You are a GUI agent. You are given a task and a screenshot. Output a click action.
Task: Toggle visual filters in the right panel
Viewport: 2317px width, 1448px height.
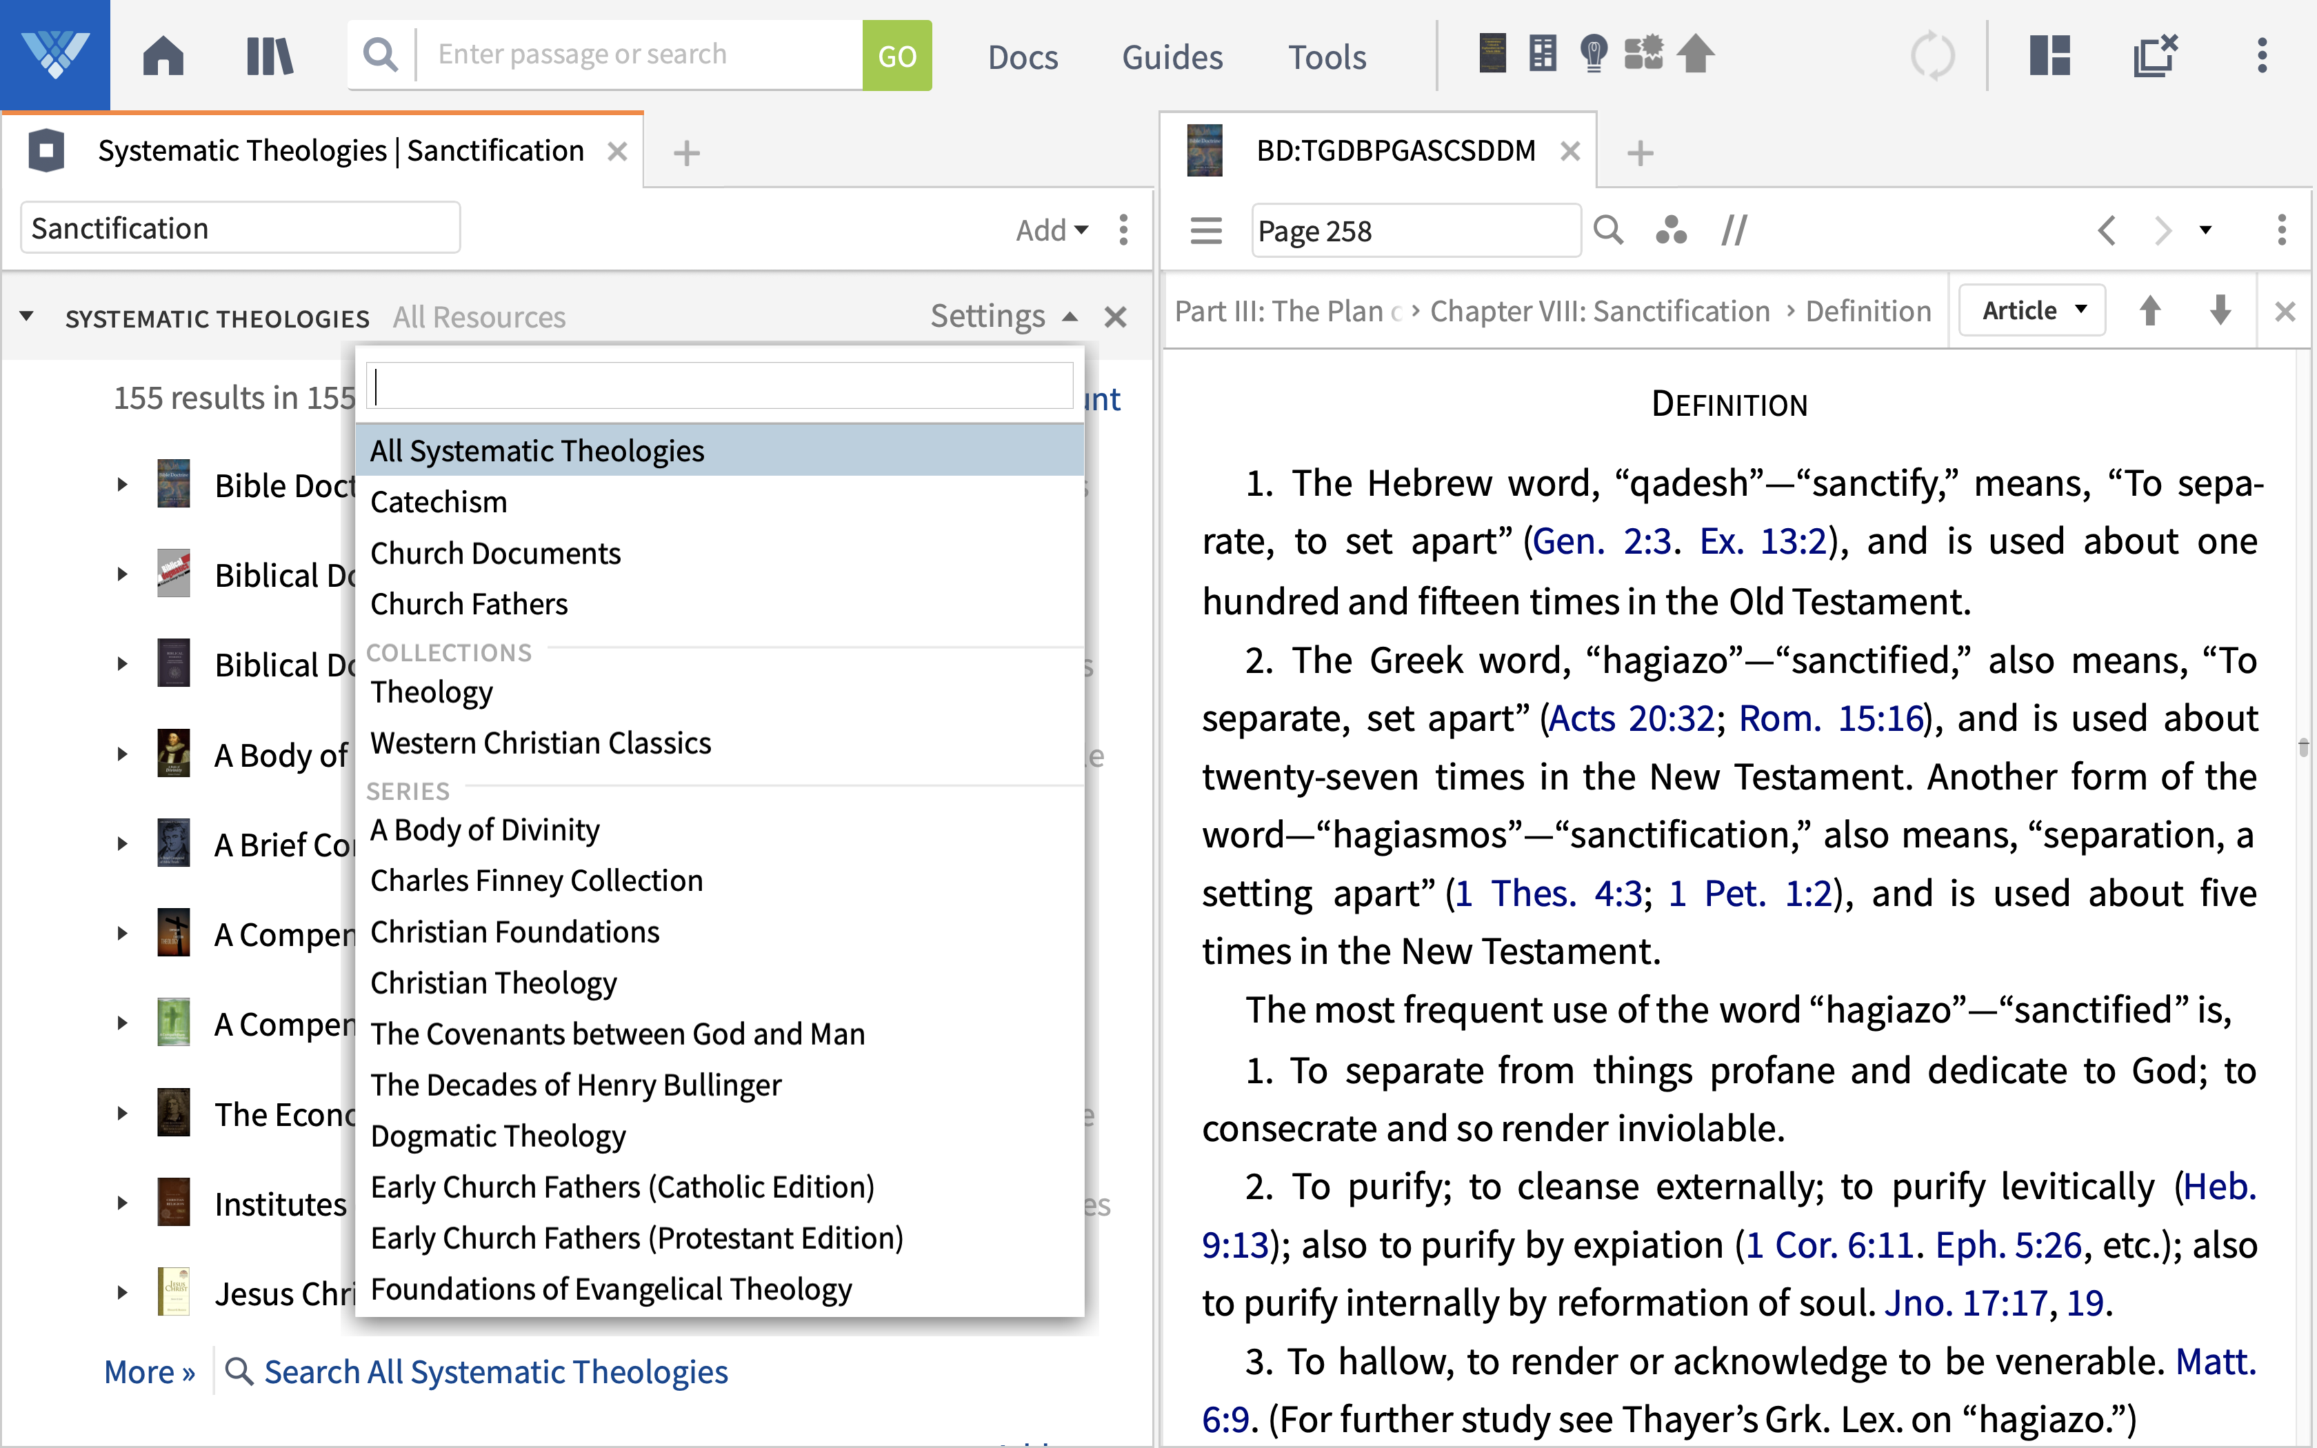pos(1672,230)
